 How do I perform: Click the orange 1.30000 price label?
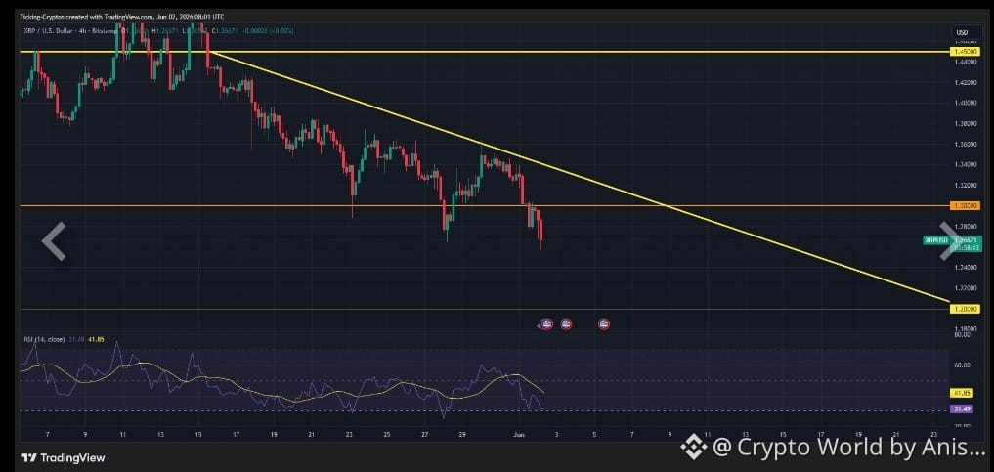pos(964,206)
